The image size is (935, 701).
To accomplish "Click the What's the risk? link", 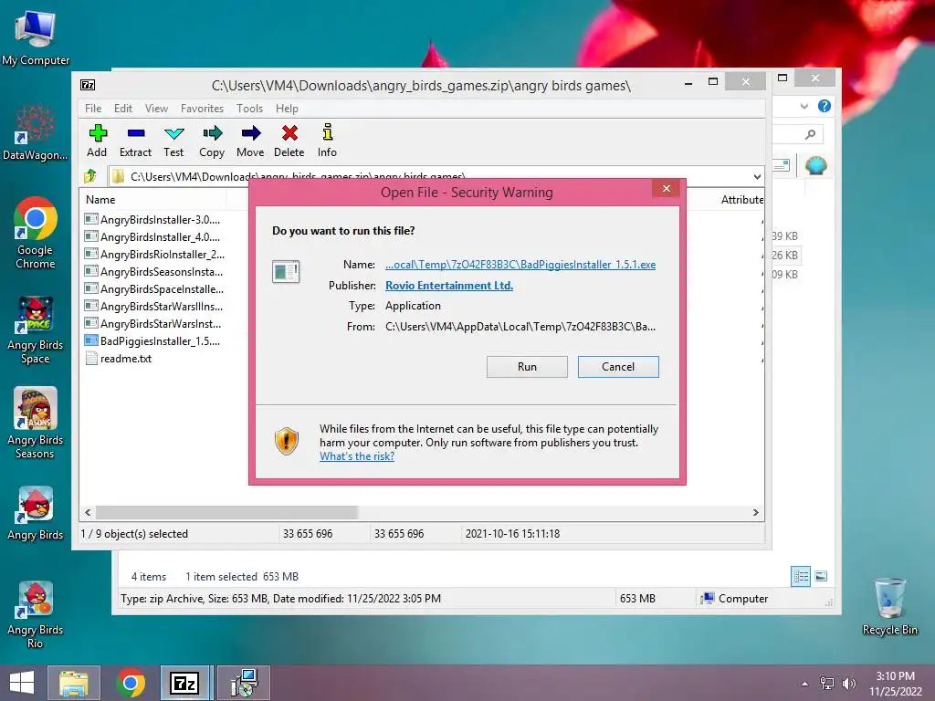I will coord(357,456).
